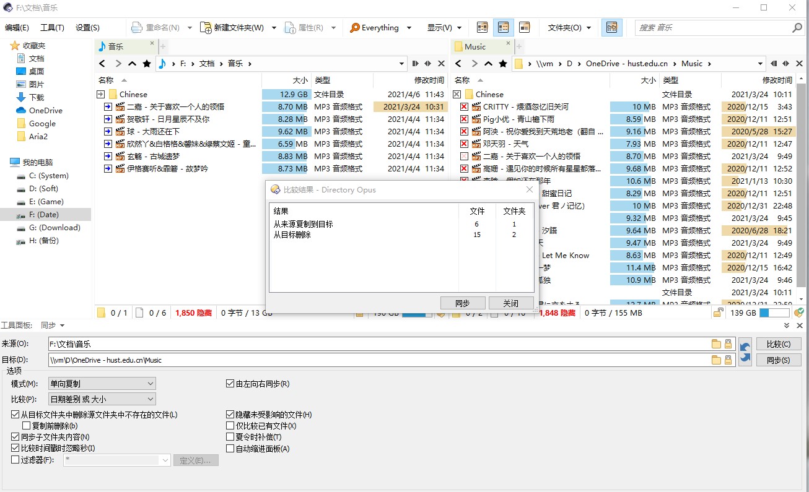
Task: Click the 搜索 音乐 search field
Action: pos(712,28)
